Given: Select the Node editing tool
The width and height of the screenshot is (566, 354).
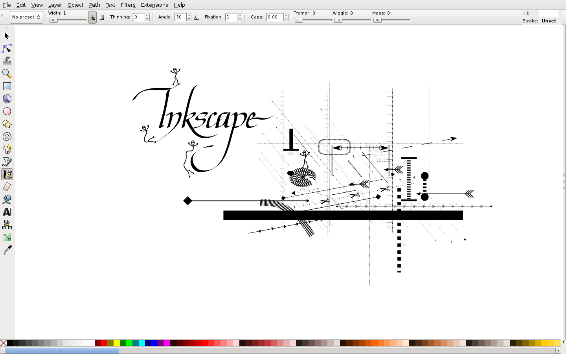Looking at the screenshot, I should tap(7, 48).
